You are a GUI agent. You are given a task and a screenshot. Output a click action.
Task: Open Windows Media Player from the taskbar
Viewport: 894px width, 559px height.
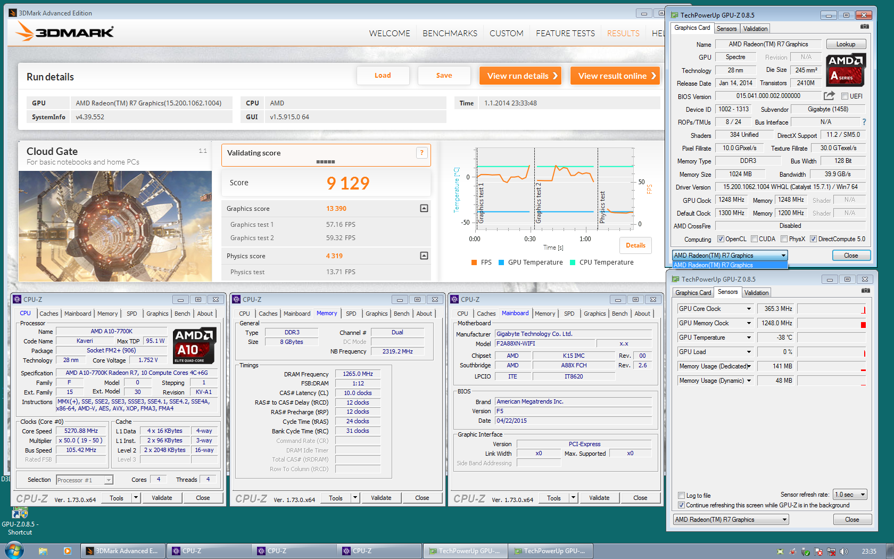(67, 551)
